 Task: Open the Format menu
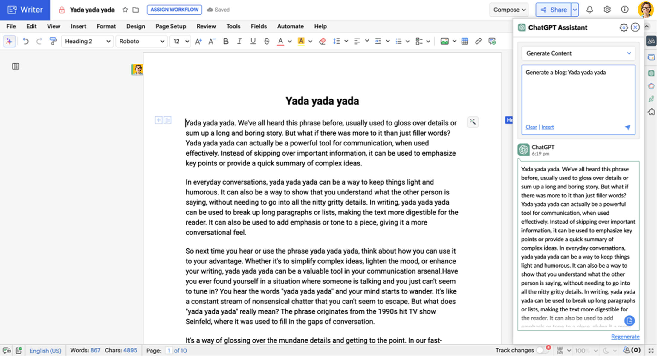point(106,26)
